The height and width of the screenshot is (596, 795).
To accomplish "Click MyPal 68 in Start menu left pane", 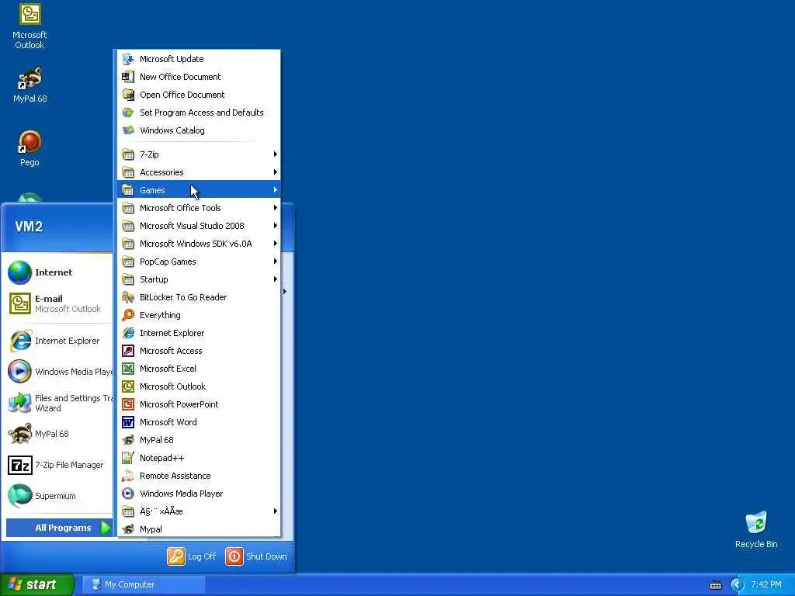I will click(59, 434).
